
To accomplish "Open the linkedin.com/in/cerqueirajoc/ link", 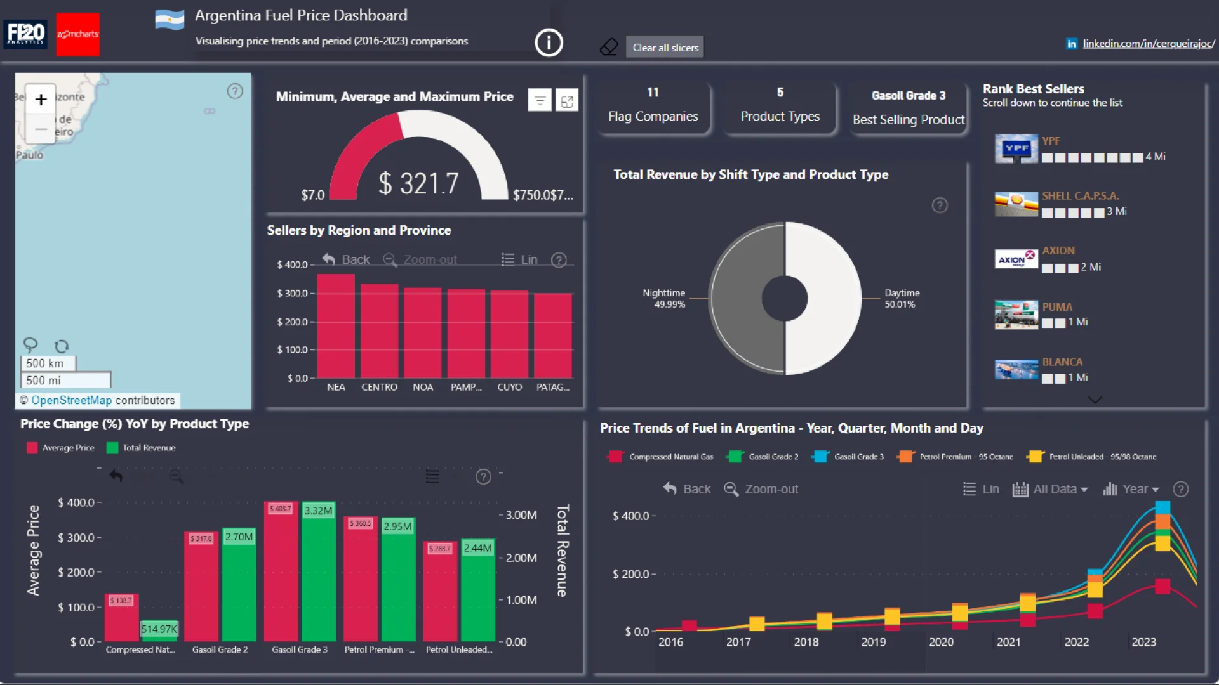I will [x=1149, y=44].
